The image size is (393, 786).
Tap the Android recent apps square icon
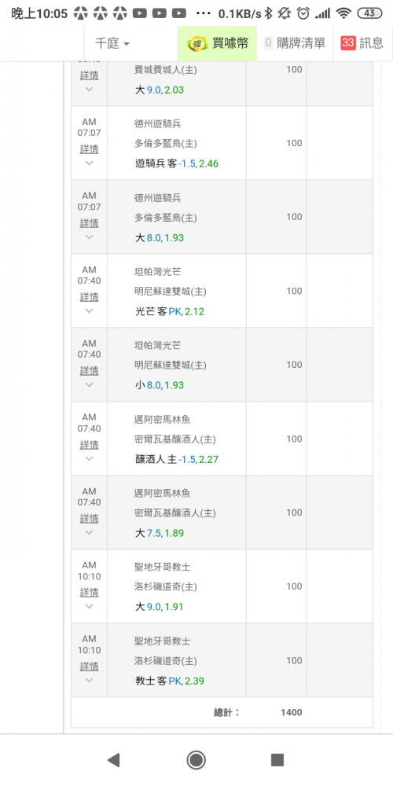277,760
